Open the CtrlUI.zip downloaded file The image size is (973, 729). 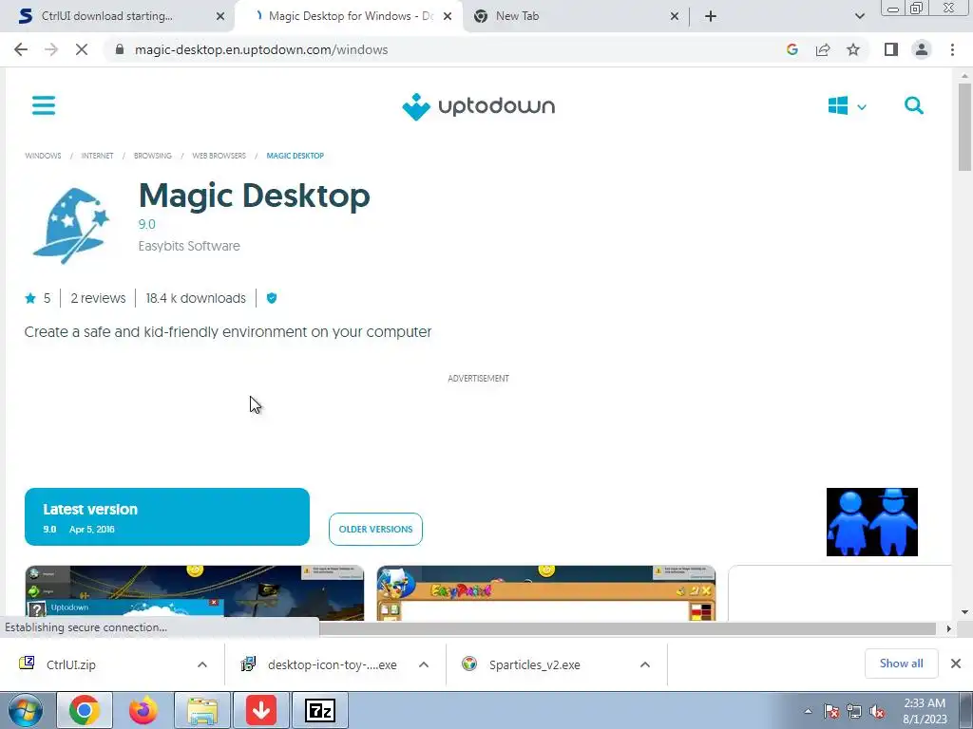pos(70,664)
